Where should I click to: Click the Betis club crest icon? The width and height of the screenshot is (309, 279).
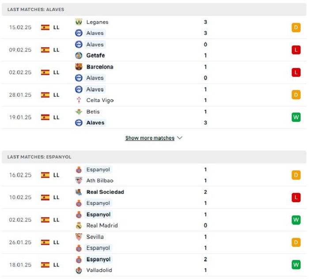(79, 112)
